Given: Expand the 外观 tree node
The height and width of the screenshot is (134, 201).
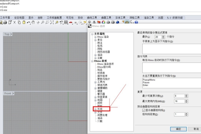Looking at the screenshot, I should (x=95, y=109).
